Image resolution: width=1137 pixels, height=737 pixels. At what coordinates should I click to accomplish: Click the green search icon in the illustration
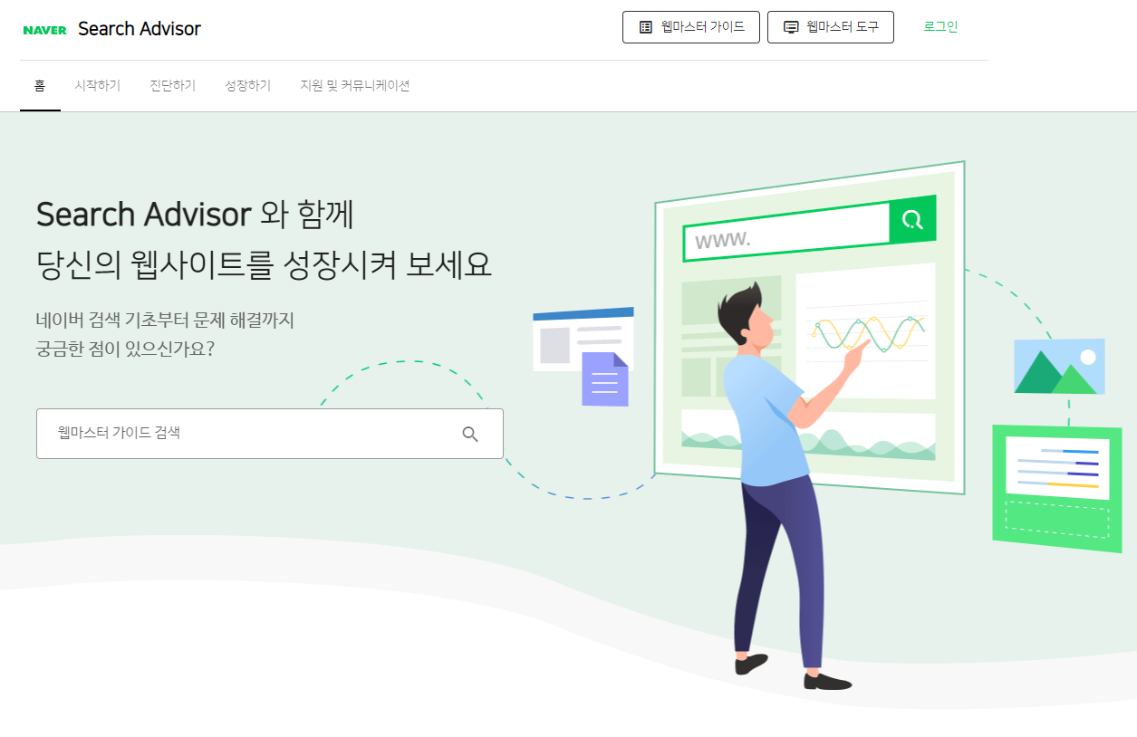912,219
